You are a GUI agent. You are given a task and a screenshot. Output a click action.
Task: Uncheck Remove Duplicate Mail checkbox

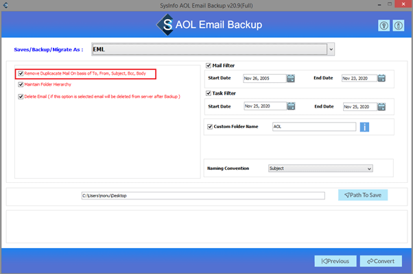click(x=21, y=73)
